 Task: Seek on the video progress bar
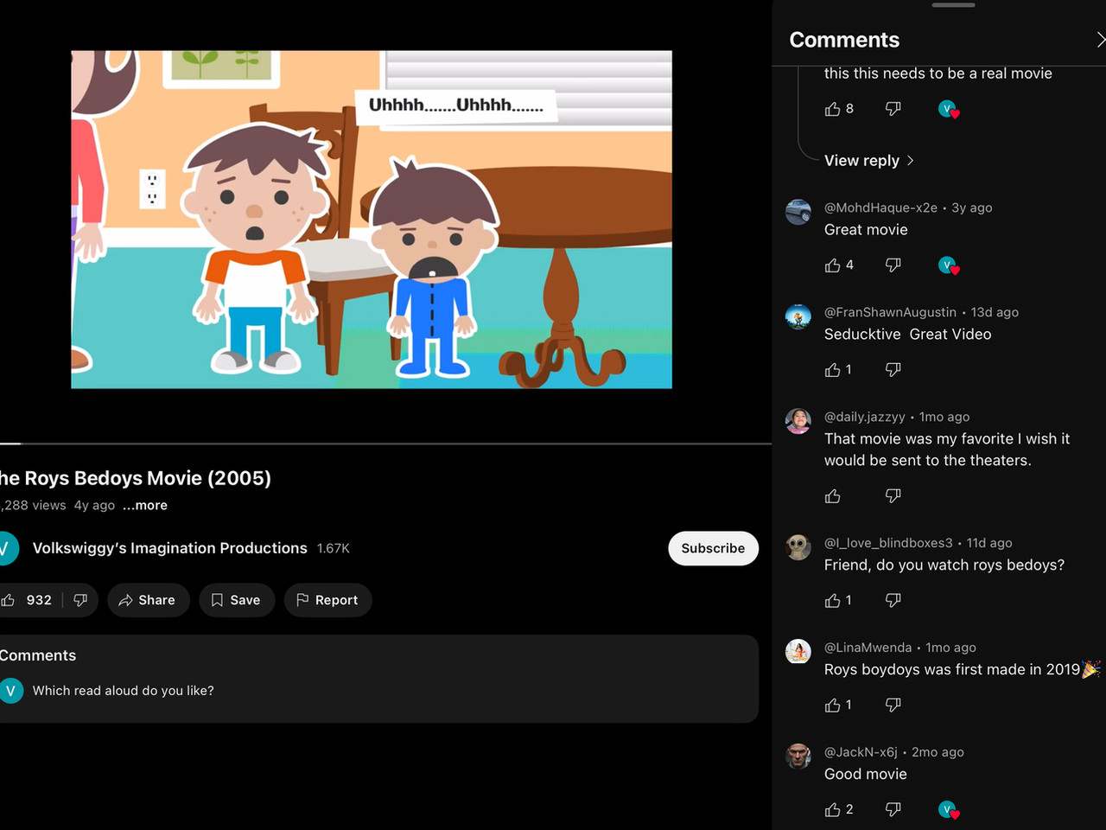pos(385,444)
